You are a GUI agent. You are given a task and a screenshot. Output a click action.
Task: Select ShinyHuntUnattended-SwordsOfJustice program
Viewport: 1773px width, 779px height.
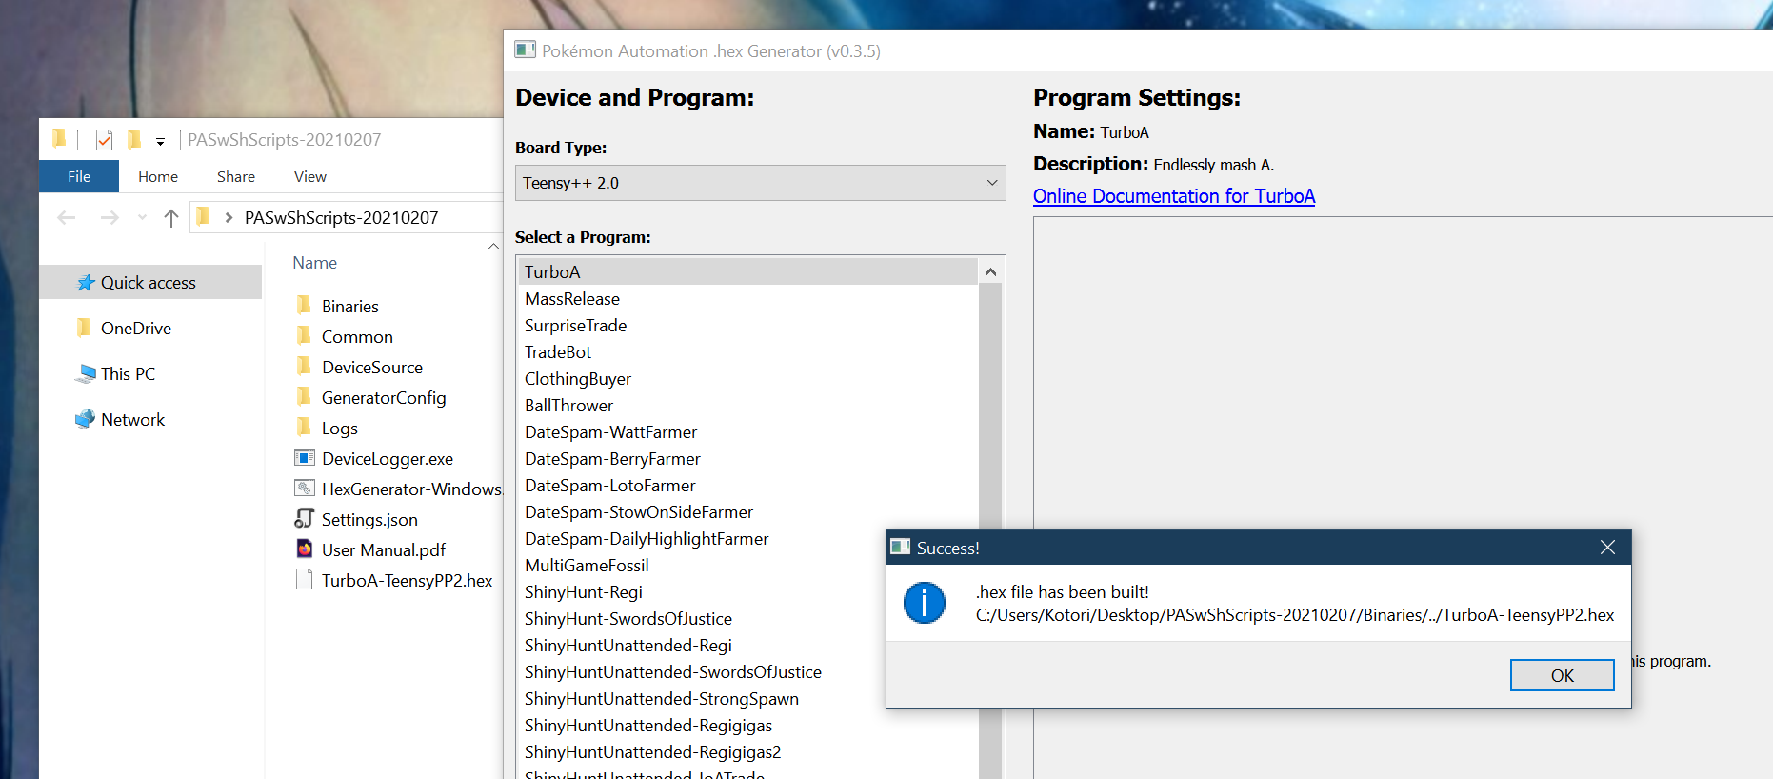pos(703,671)
